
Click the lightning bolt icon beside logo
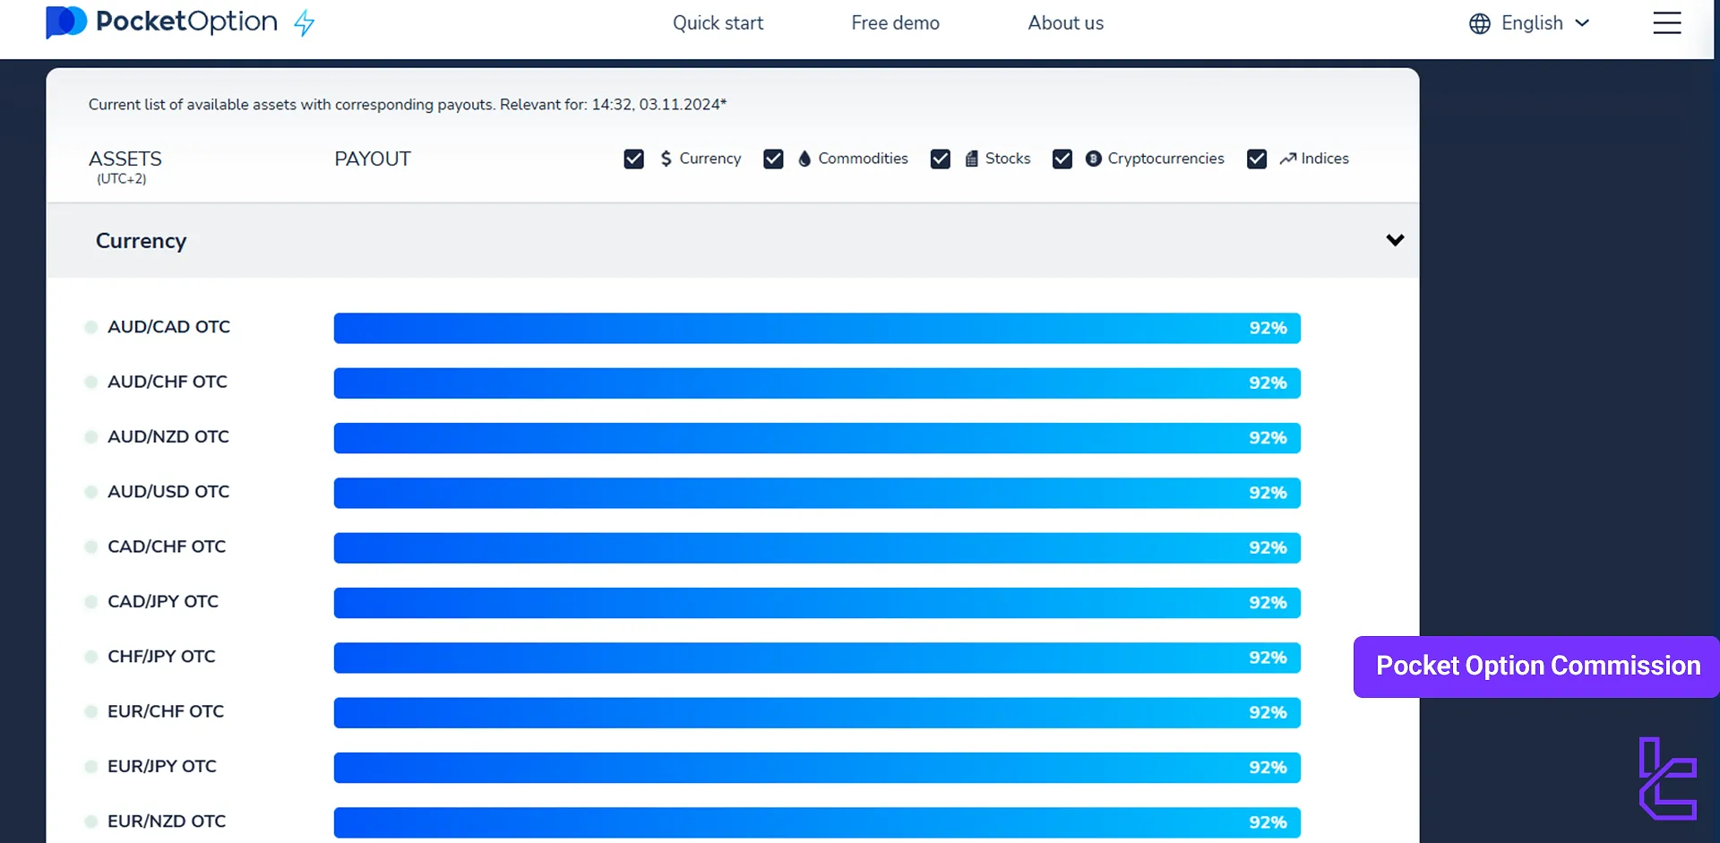[x=305, y=22]
